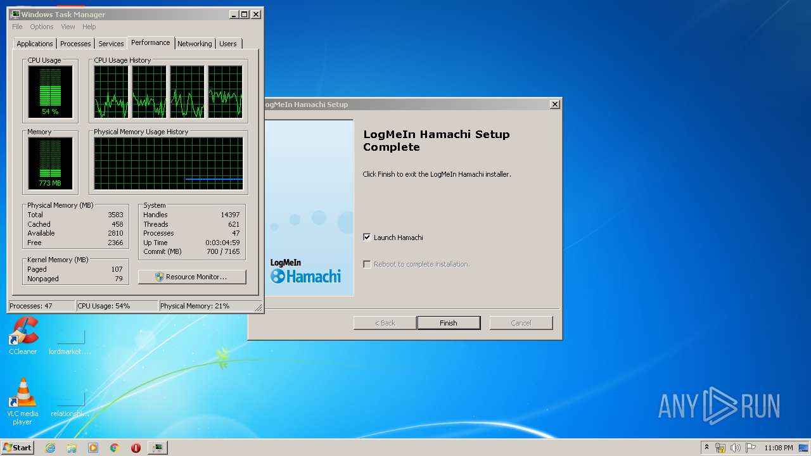Click the Back button in Hamachi Setup
Viewport: 811px width, 456px height.
[x=385, y=323]
